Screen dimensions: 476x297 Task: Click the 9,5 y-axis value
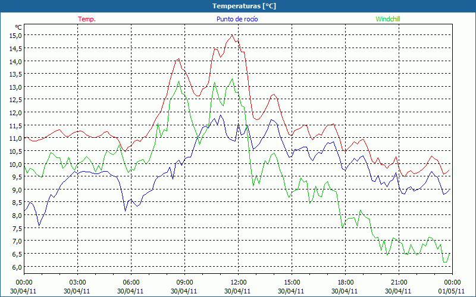click(17, 177)
